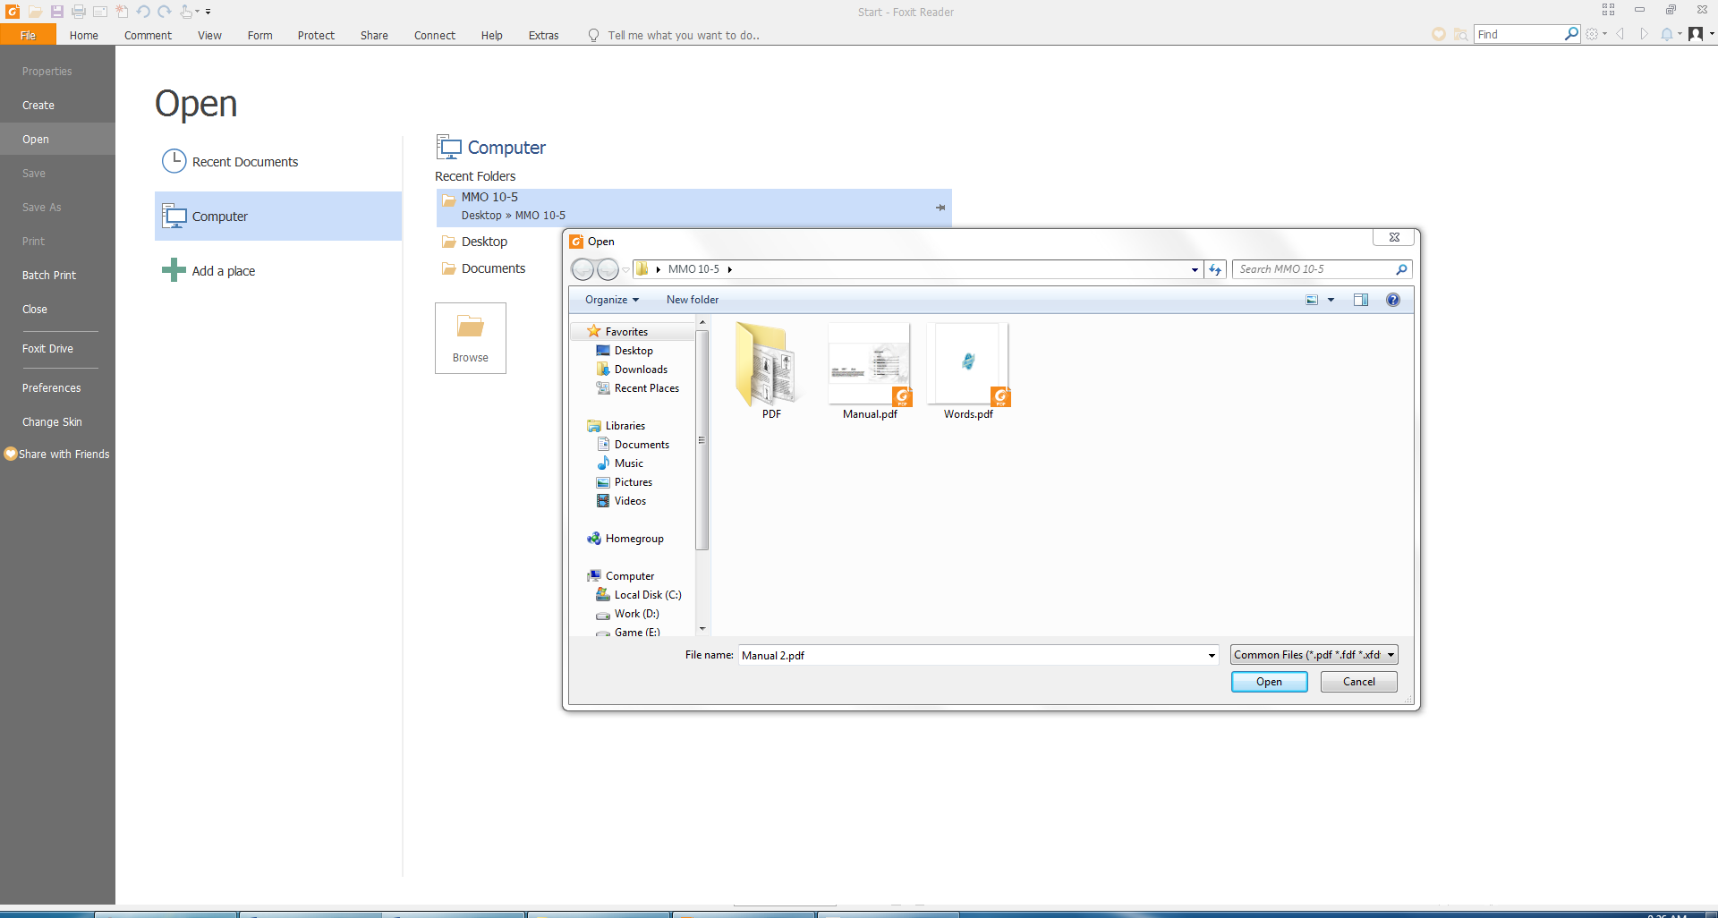Viewport: 1718px width, 918px height.
Task: Click the Undo icon
Action: pyautogui.click(x=142, y=12)
